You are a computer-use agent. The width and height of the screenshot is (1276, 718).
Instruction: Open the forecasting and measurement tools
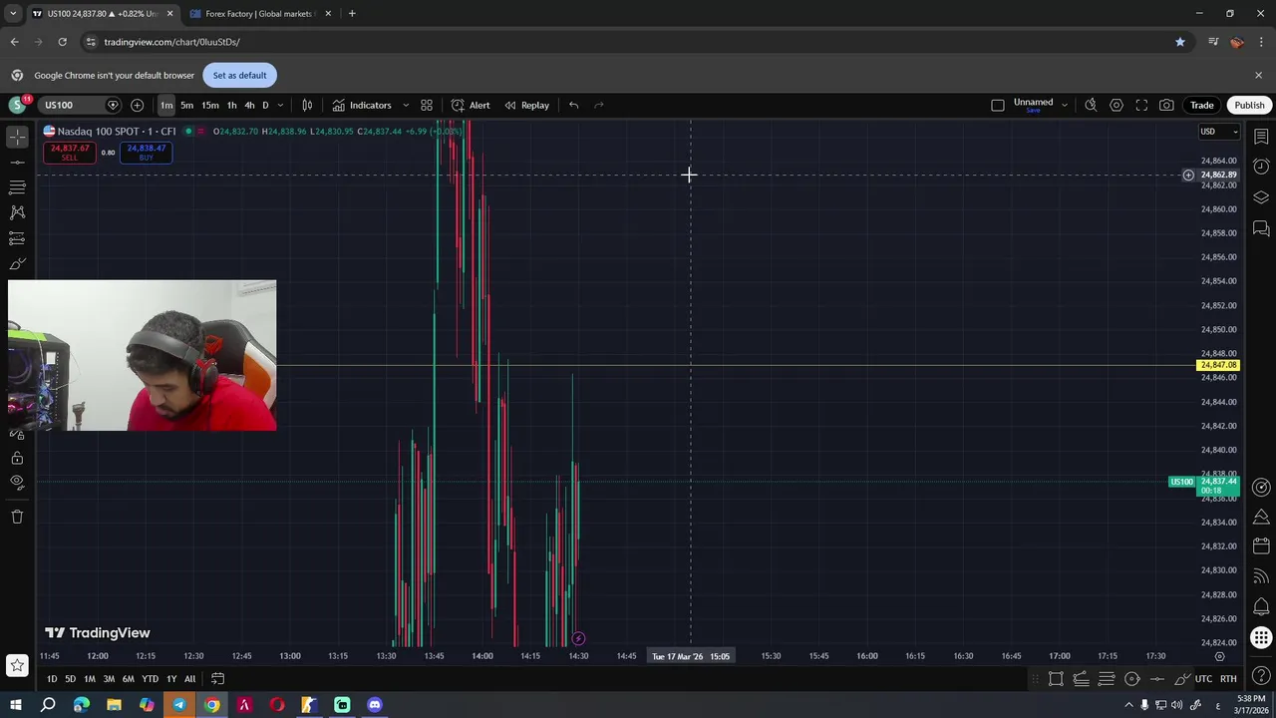click(17, 238)
